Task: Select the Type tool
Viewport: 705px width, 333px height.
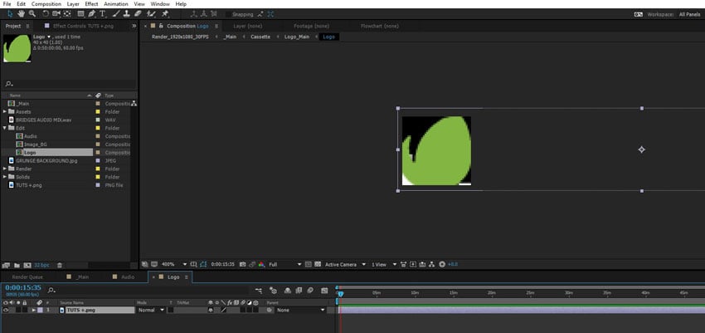Action: pos(103,14)
